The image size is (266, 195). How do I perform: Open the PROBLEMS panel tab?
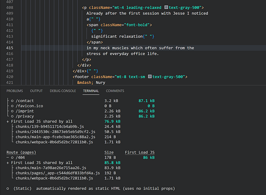point(15,91)
